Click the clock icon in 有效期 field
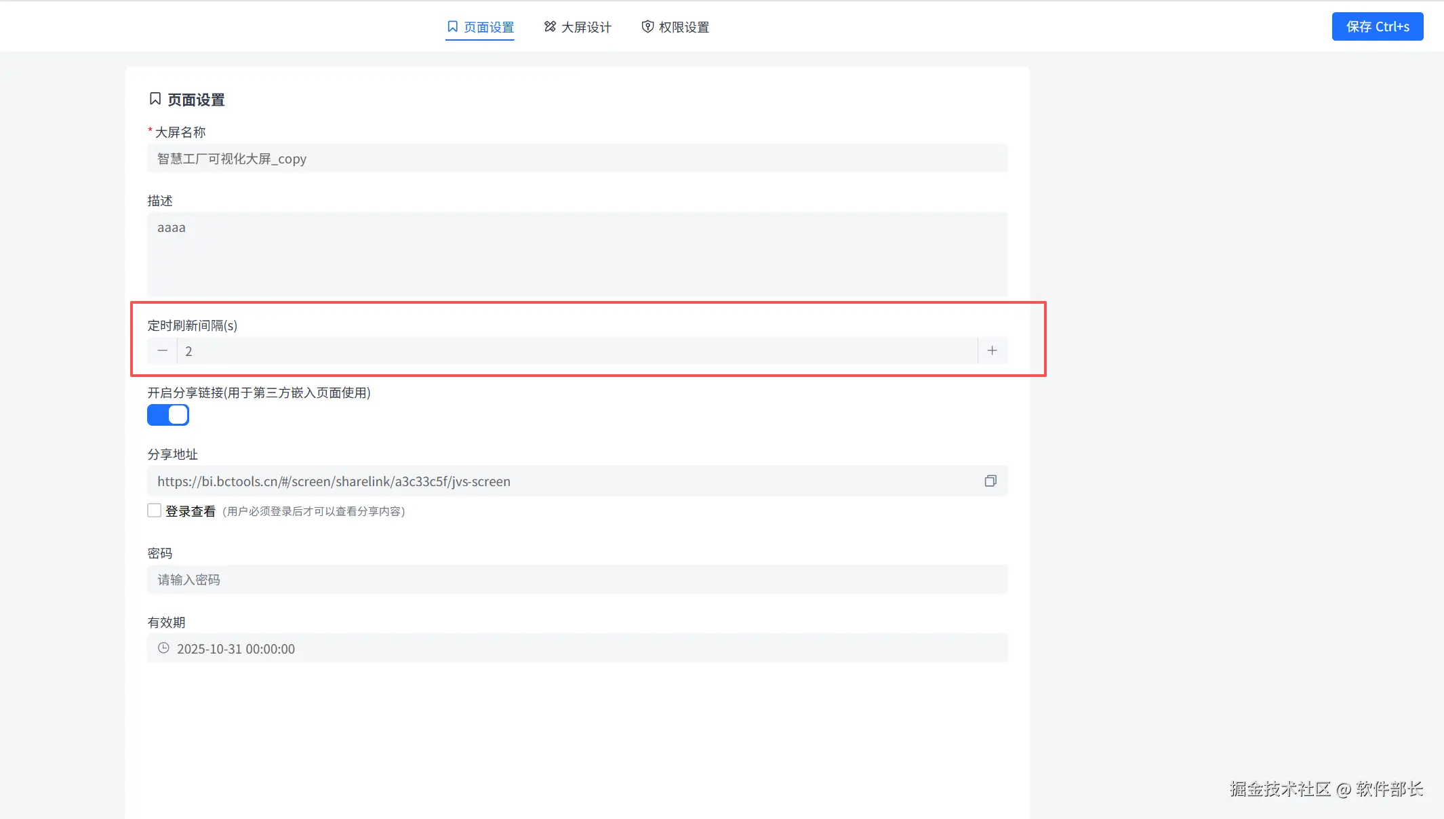The height and width of the screenshot is (819, 1444). coord(163,648)
